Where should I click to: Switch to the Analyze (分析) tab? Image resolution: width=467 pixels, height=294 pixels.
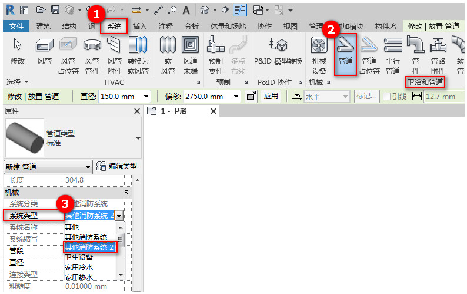click(x=192, y=27)
